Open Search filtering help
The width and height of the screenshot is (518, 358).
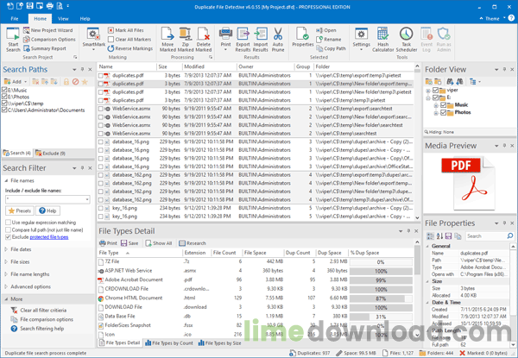tap(37, 329)
